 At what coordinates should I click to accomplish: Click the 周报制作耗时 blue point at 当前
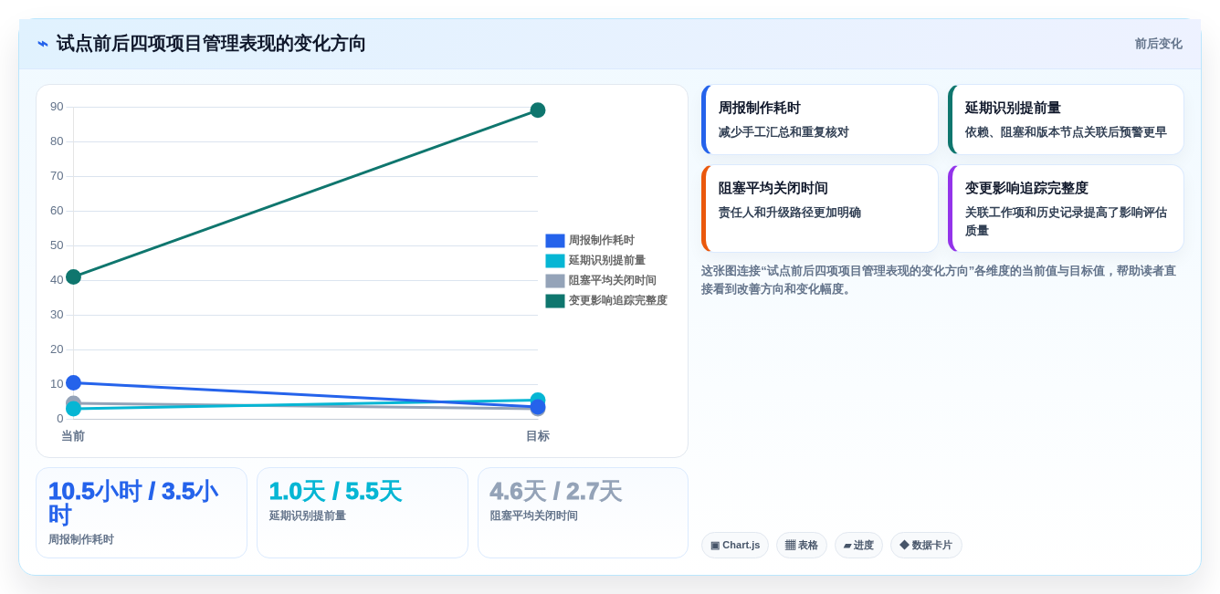[73, 382]
